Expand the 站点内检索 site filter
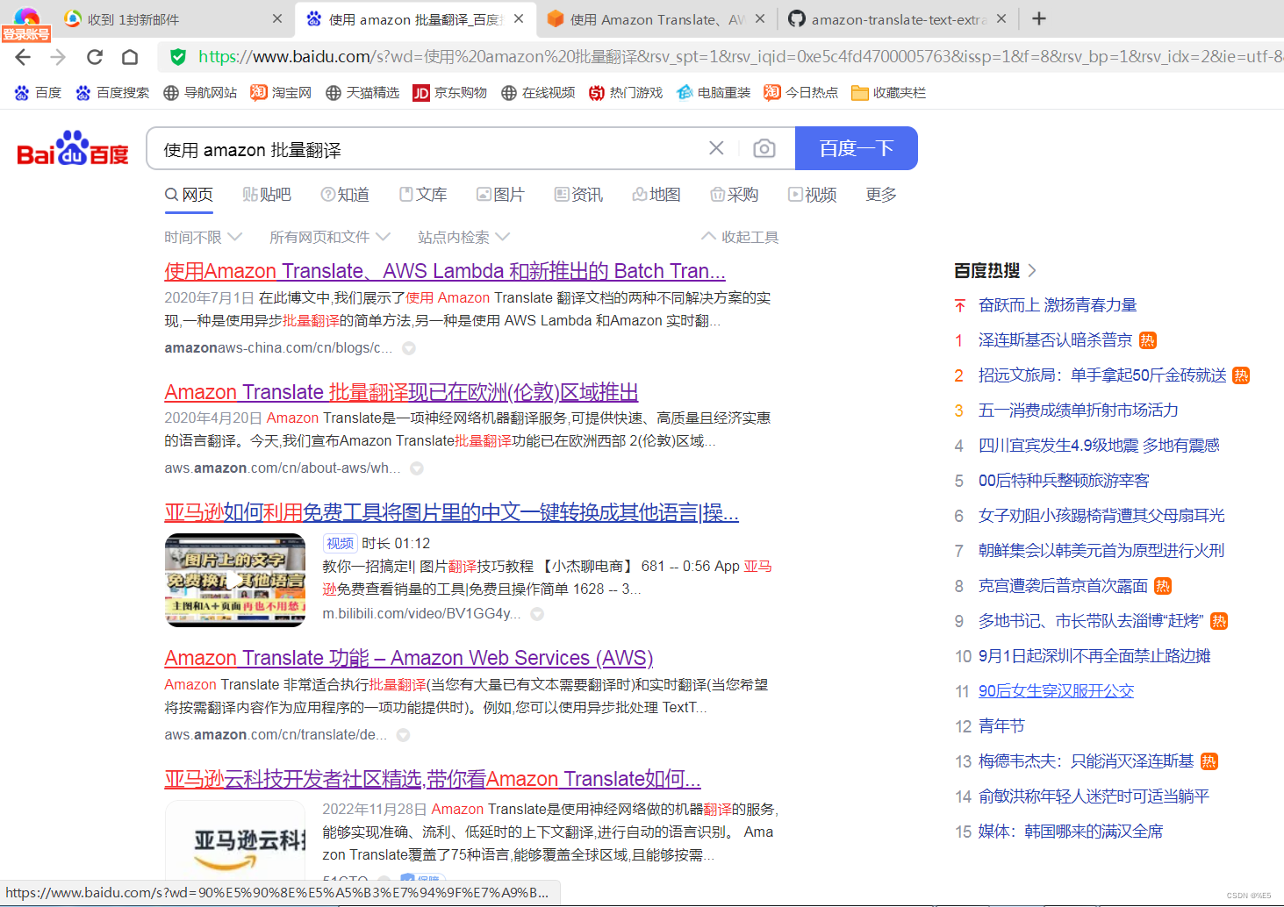This screenshot has width=1284, height=907. (463, 237)
